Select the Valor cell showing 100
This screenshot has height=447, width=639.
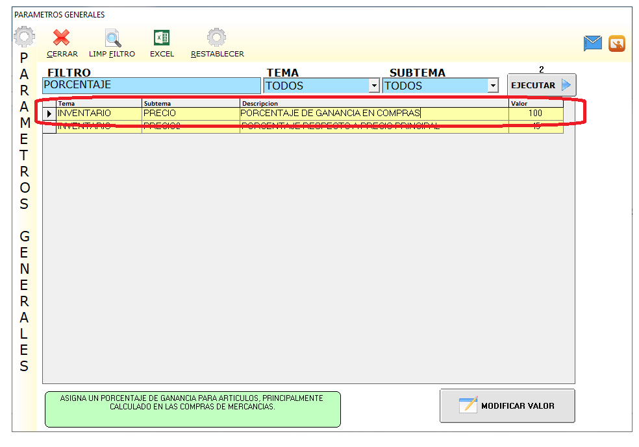(535, 114)
